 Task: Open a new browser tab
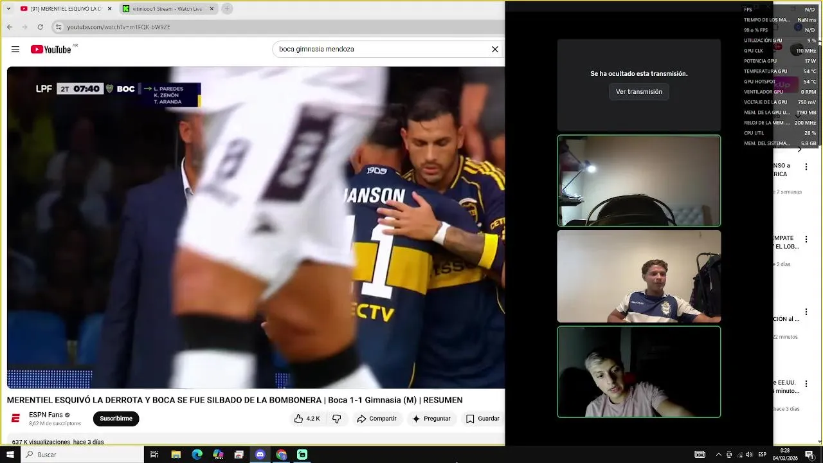(x=227, y=9)
